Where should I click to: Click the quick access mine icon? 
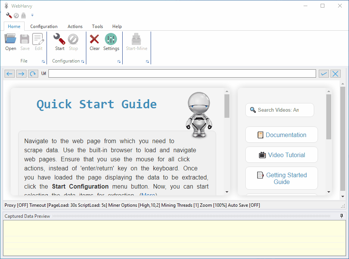[23, 16]
